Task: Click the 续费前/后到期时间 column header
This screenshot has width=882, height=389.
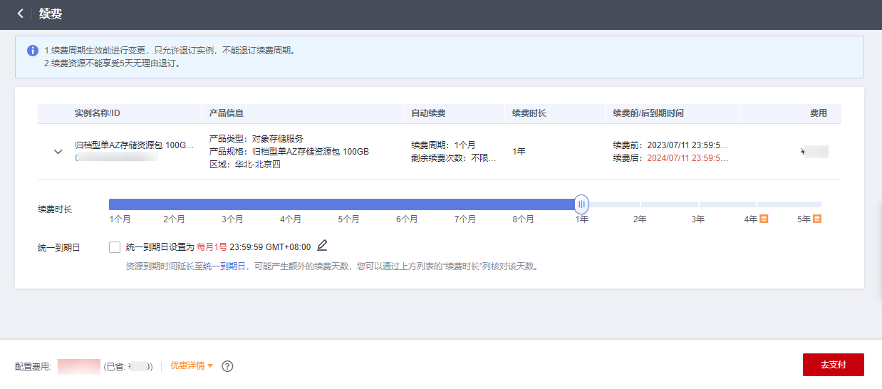Action: pos(648,113)
